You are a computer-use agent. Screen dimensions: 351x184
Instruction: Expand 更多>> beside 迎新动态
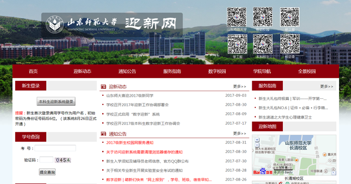pyautogui.click(x=240, y=86)
